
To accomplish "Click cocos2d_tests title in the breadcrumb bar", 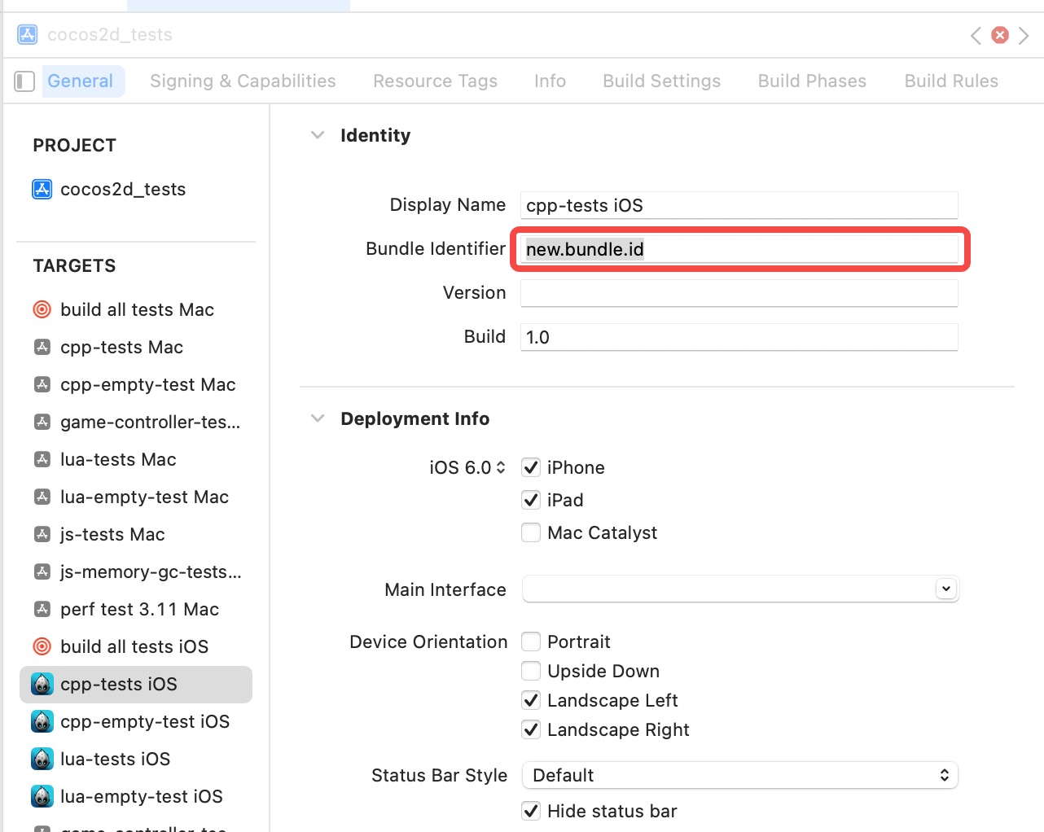I will (x=110, y=35).
